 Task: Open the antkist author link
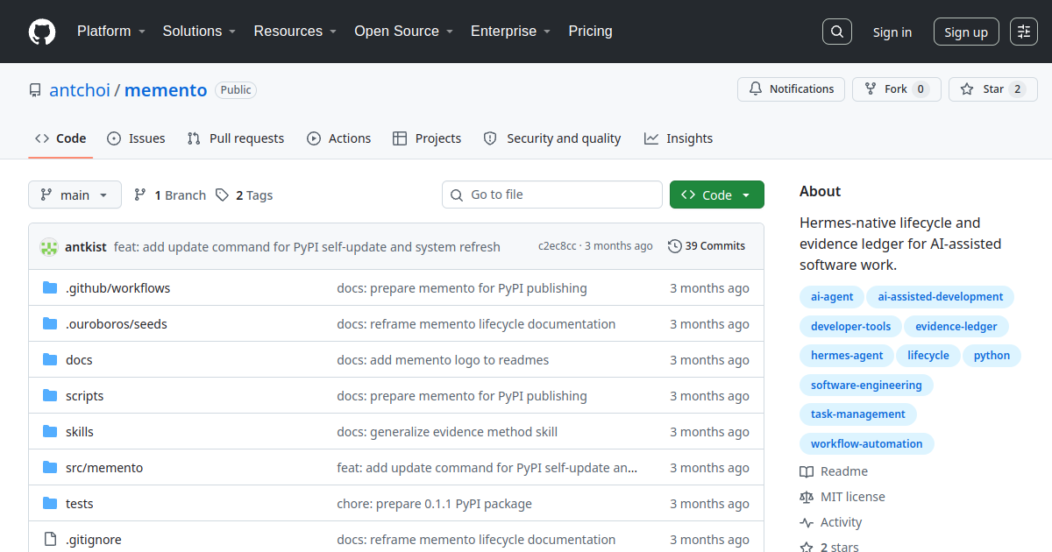86,247
